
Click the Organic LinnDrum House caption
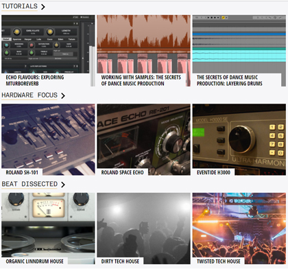35,261
